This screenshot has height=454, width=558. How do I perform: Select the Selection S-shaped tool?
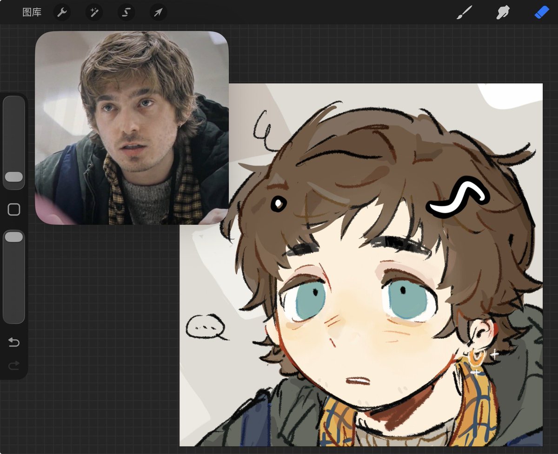(x=126, y=13)
